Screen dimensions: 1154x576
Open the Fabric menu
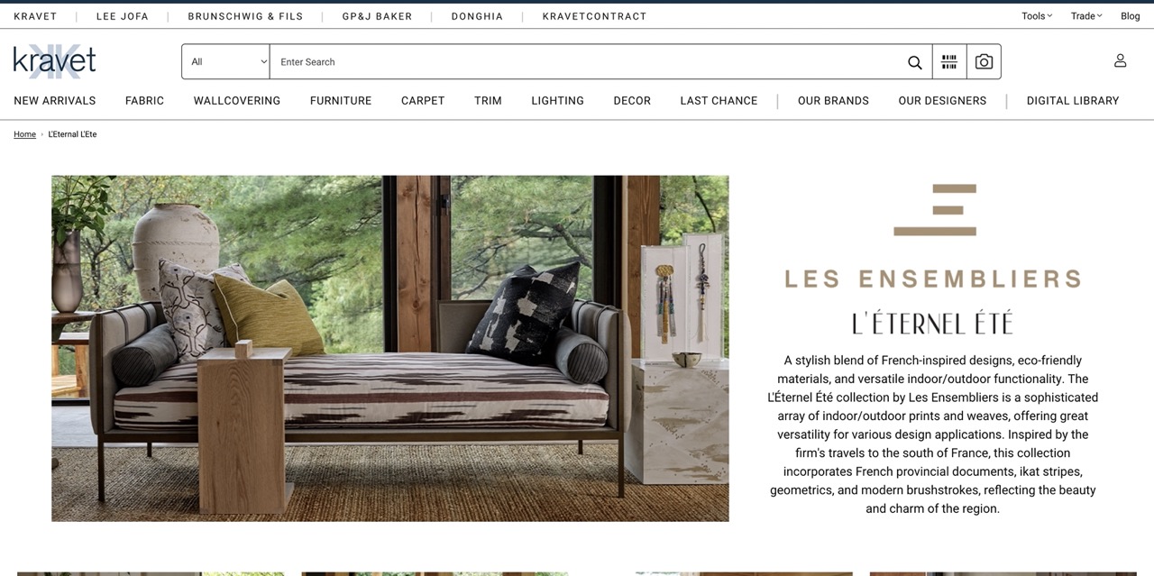point(144,101)
